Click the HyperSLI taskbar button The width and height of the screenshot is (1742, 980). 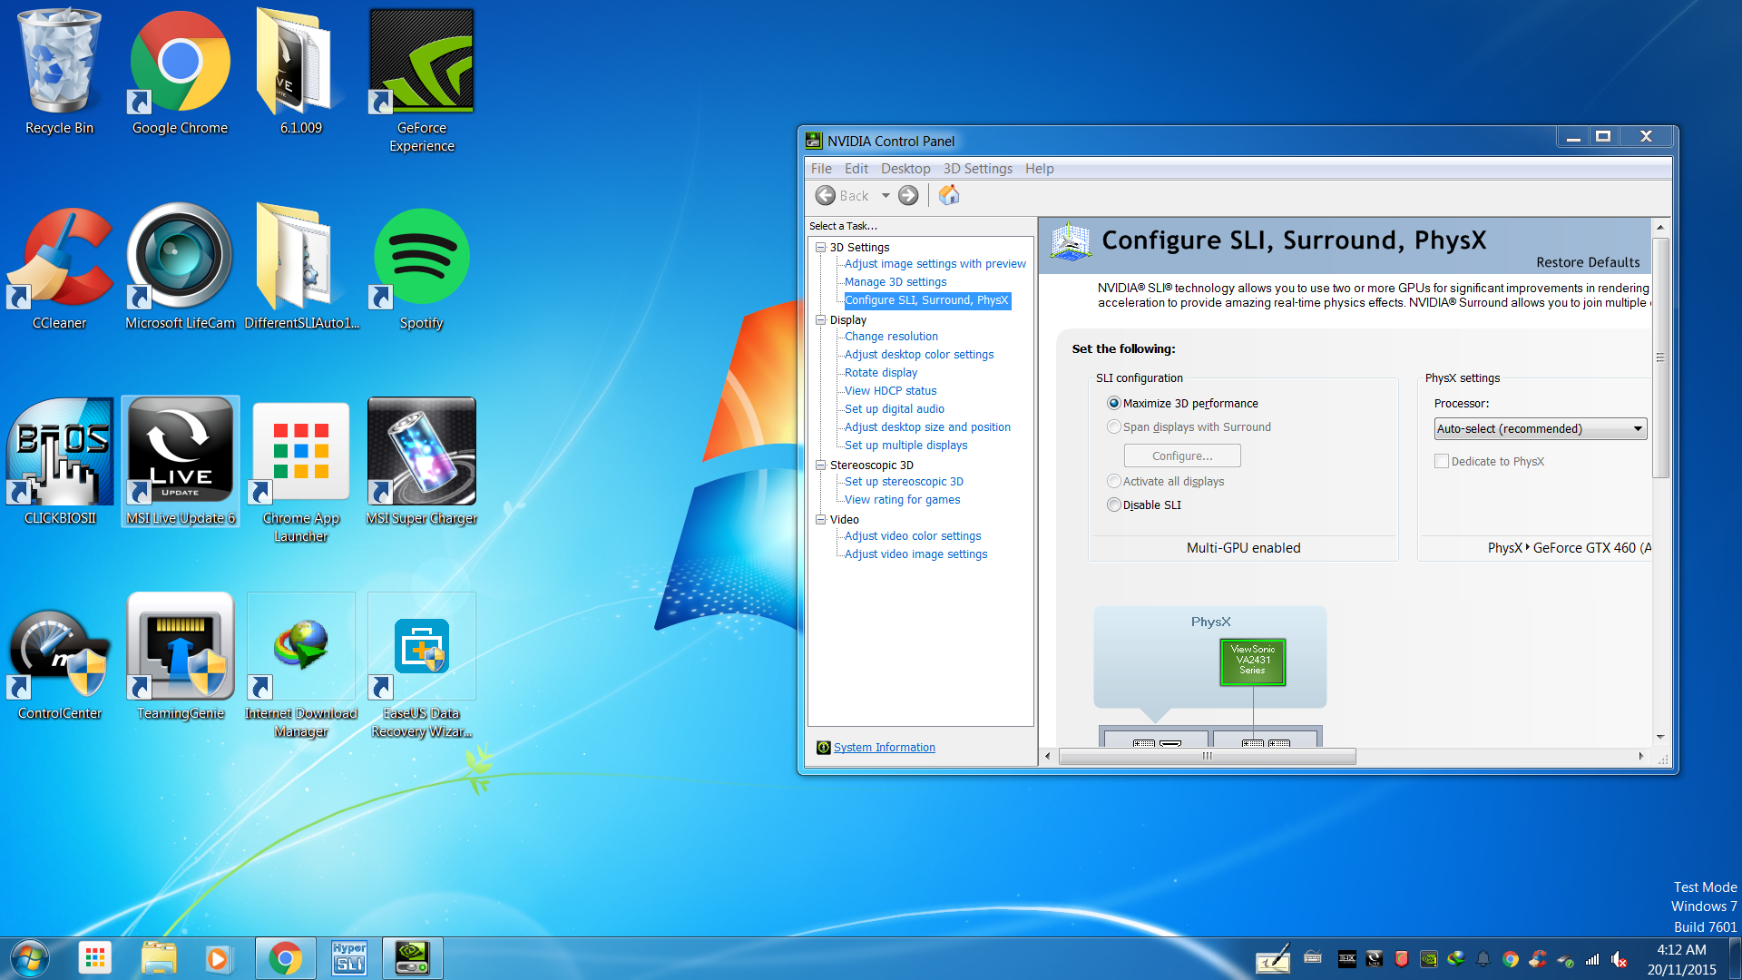tap(349, 958)
